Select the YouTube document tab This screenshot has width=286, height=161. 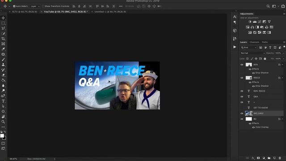pyautogui.click(x=66, y=12)
